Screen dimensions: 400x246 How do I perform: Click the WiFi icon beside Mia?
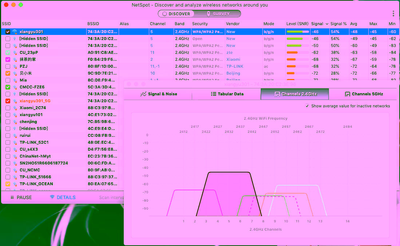tap(15, 80)
